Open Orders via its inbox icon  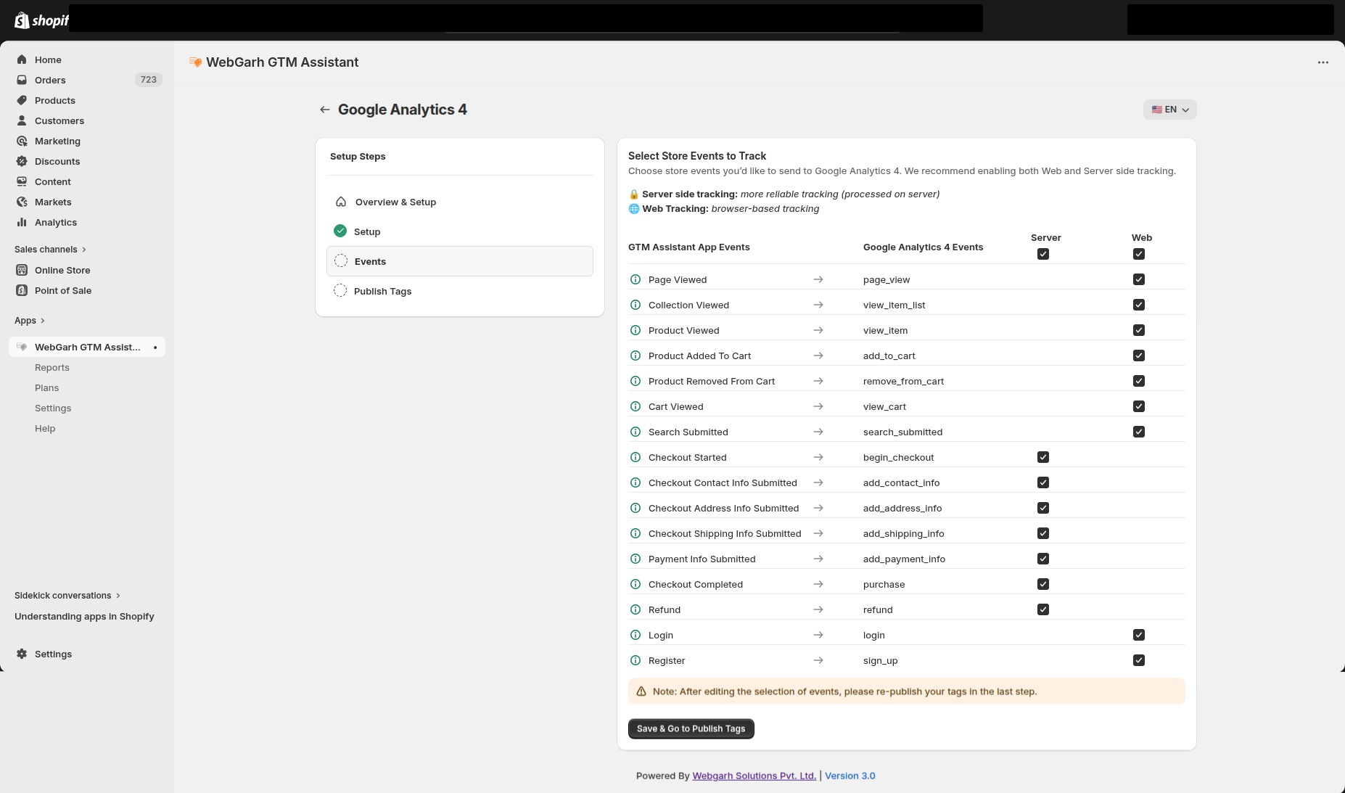click(x=22, y=80)
